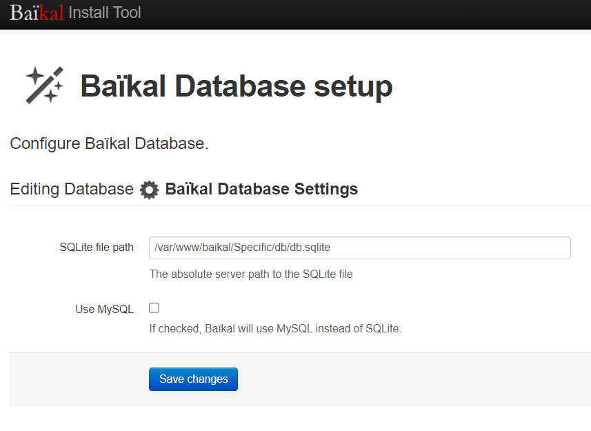Image resolution: width=591 pixels, height=431 pixels.
Task: Click the MySQL instead of SQLite hint
Action: 276,328
